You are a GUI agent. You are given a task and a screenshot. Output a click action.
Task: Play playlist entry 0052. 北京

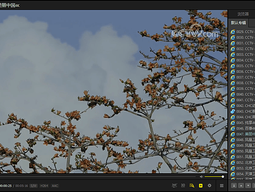242,163
